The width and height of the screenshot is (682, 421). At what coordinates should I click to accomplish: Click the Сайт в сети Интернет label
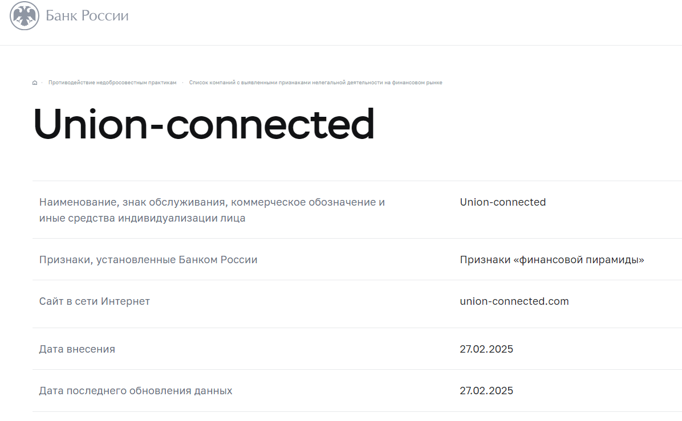click(x=95, y=301)
